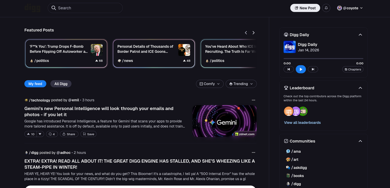Open the Comfy layout dropdown

point(210,84)
